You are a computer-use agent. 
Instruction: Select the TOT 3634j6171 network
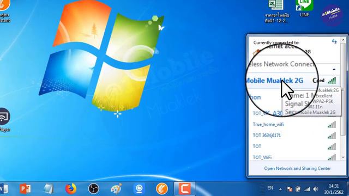pos(294,136)
